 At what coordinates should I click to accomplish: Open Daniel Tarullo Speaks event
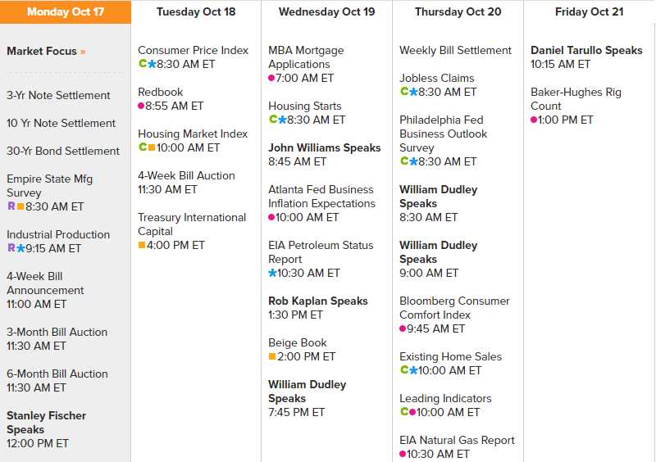[x=586, y=50]
